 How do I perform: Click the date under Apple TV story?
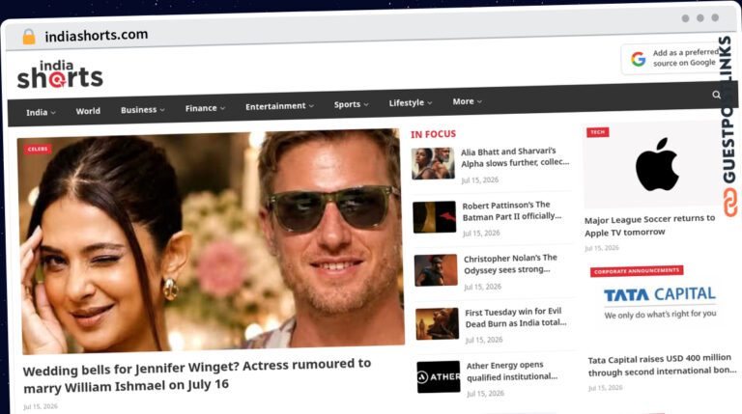(602, 248)
